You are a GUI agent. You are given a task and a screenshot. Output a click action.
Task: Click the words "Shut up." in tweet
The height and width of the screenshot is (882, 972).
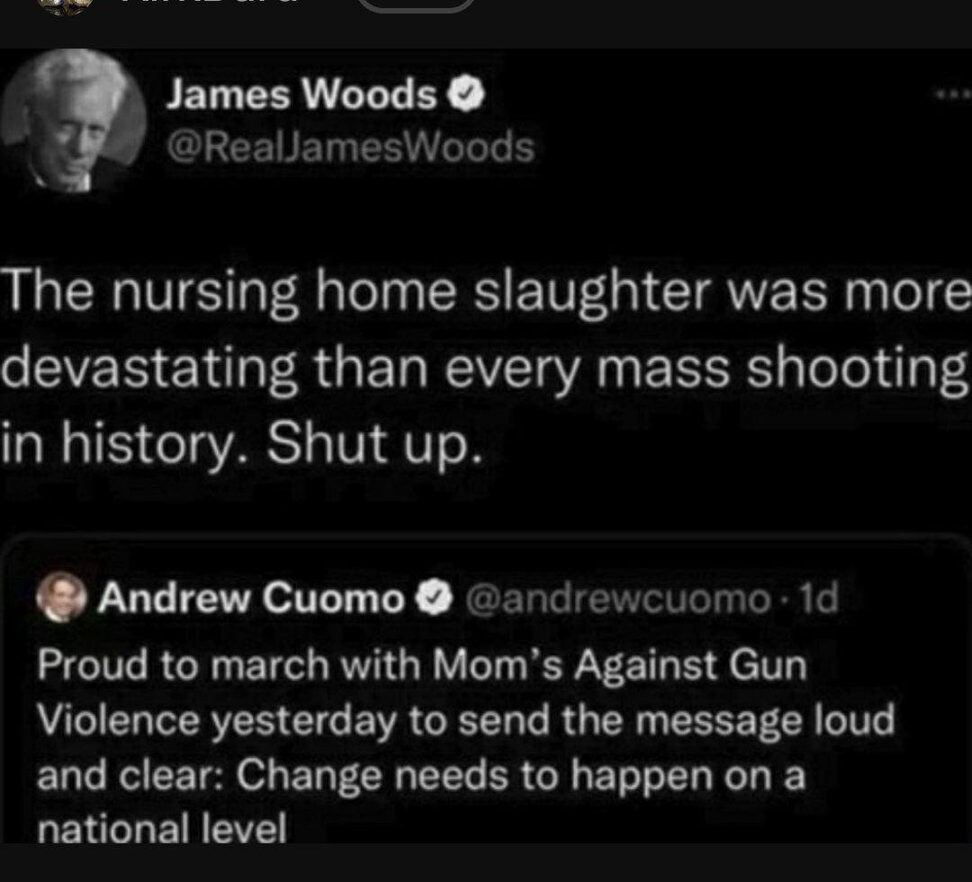tap(375, 443)
